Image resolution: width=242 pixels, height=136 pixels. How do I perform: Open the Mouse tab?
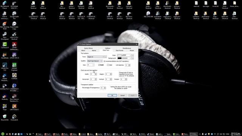pyautogui.click(x=132, y=50)
